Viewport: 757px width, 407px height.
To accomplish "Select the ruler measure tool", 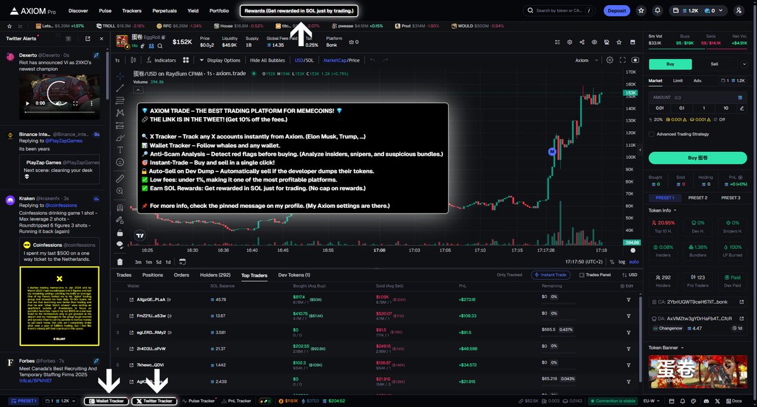I will pyautogui.click(x=120, y=179).
